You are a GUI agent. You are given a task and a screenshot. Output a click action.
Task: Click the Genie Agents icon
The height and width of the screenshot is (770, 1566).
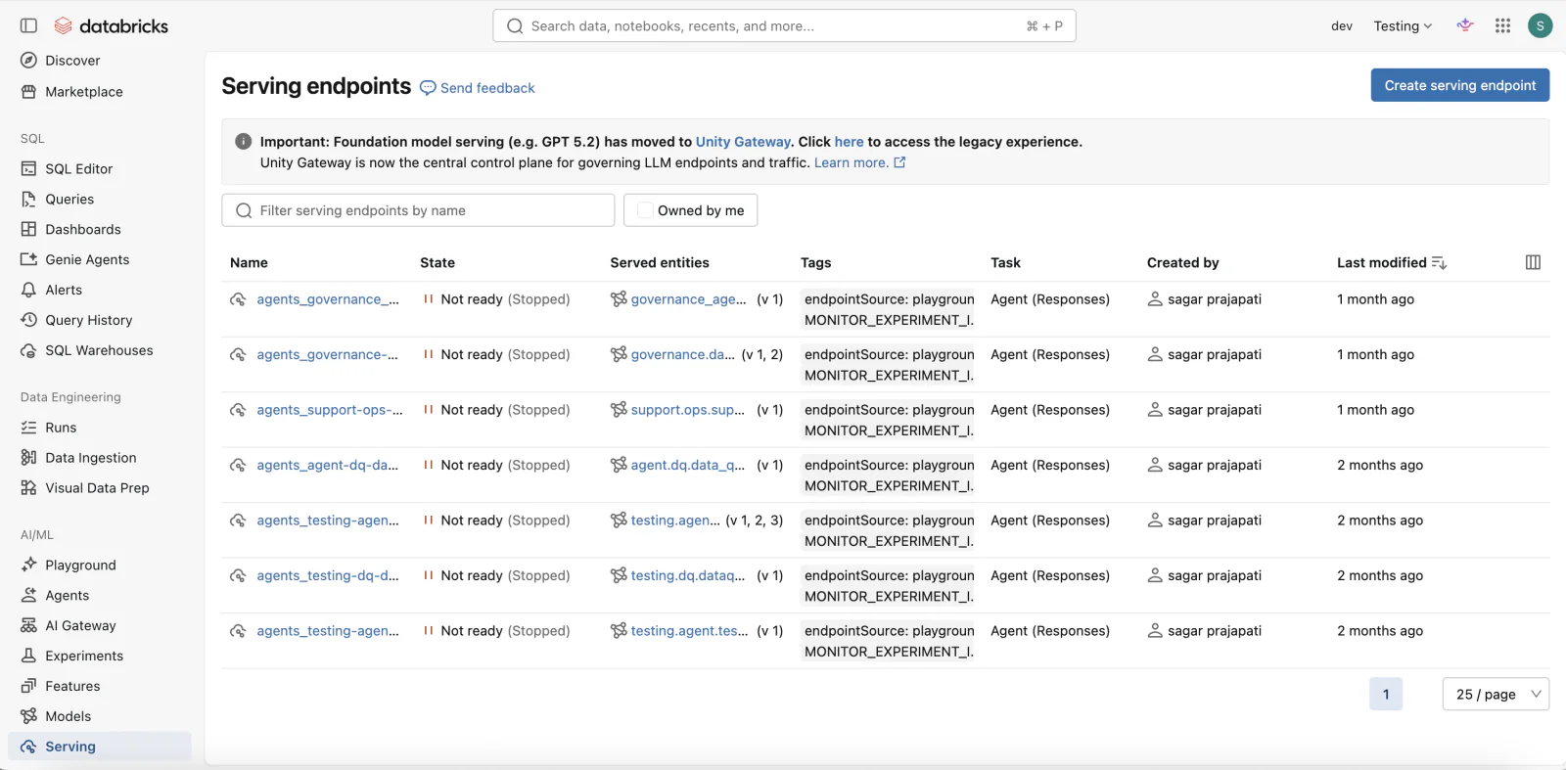[x=28, y=259]
